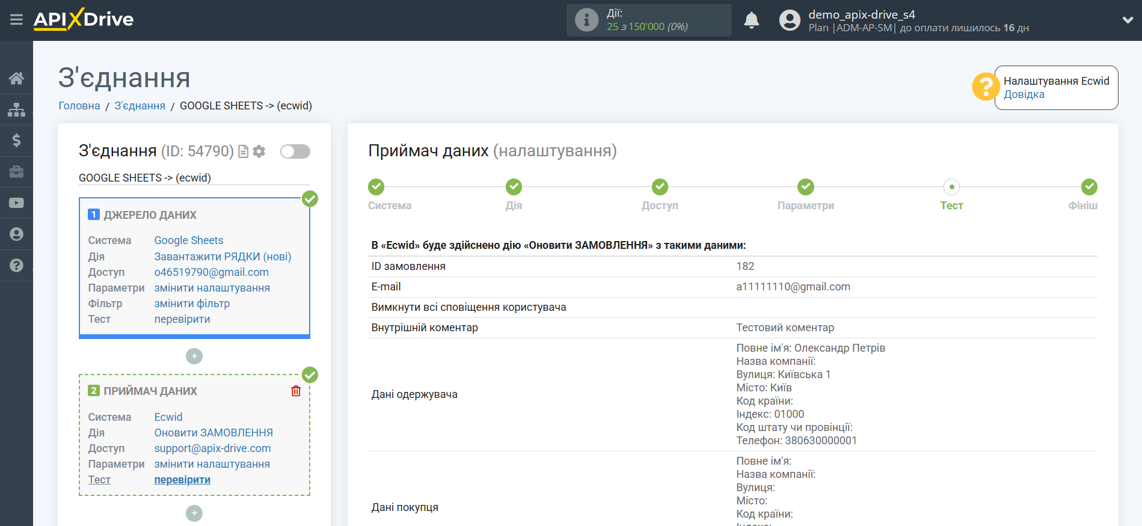This screenshot has width=1142, height=526.
Task: Open o46519790@gmail.com access link
Action: point(211,272)
